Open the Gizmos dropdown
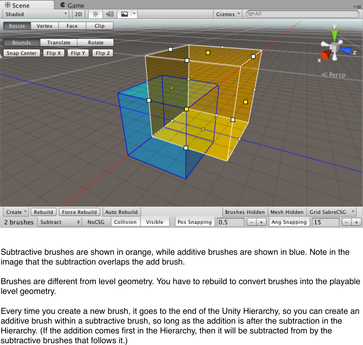This screenshot has height=345, width=363. pyautogui.click(x=228, y=14)
